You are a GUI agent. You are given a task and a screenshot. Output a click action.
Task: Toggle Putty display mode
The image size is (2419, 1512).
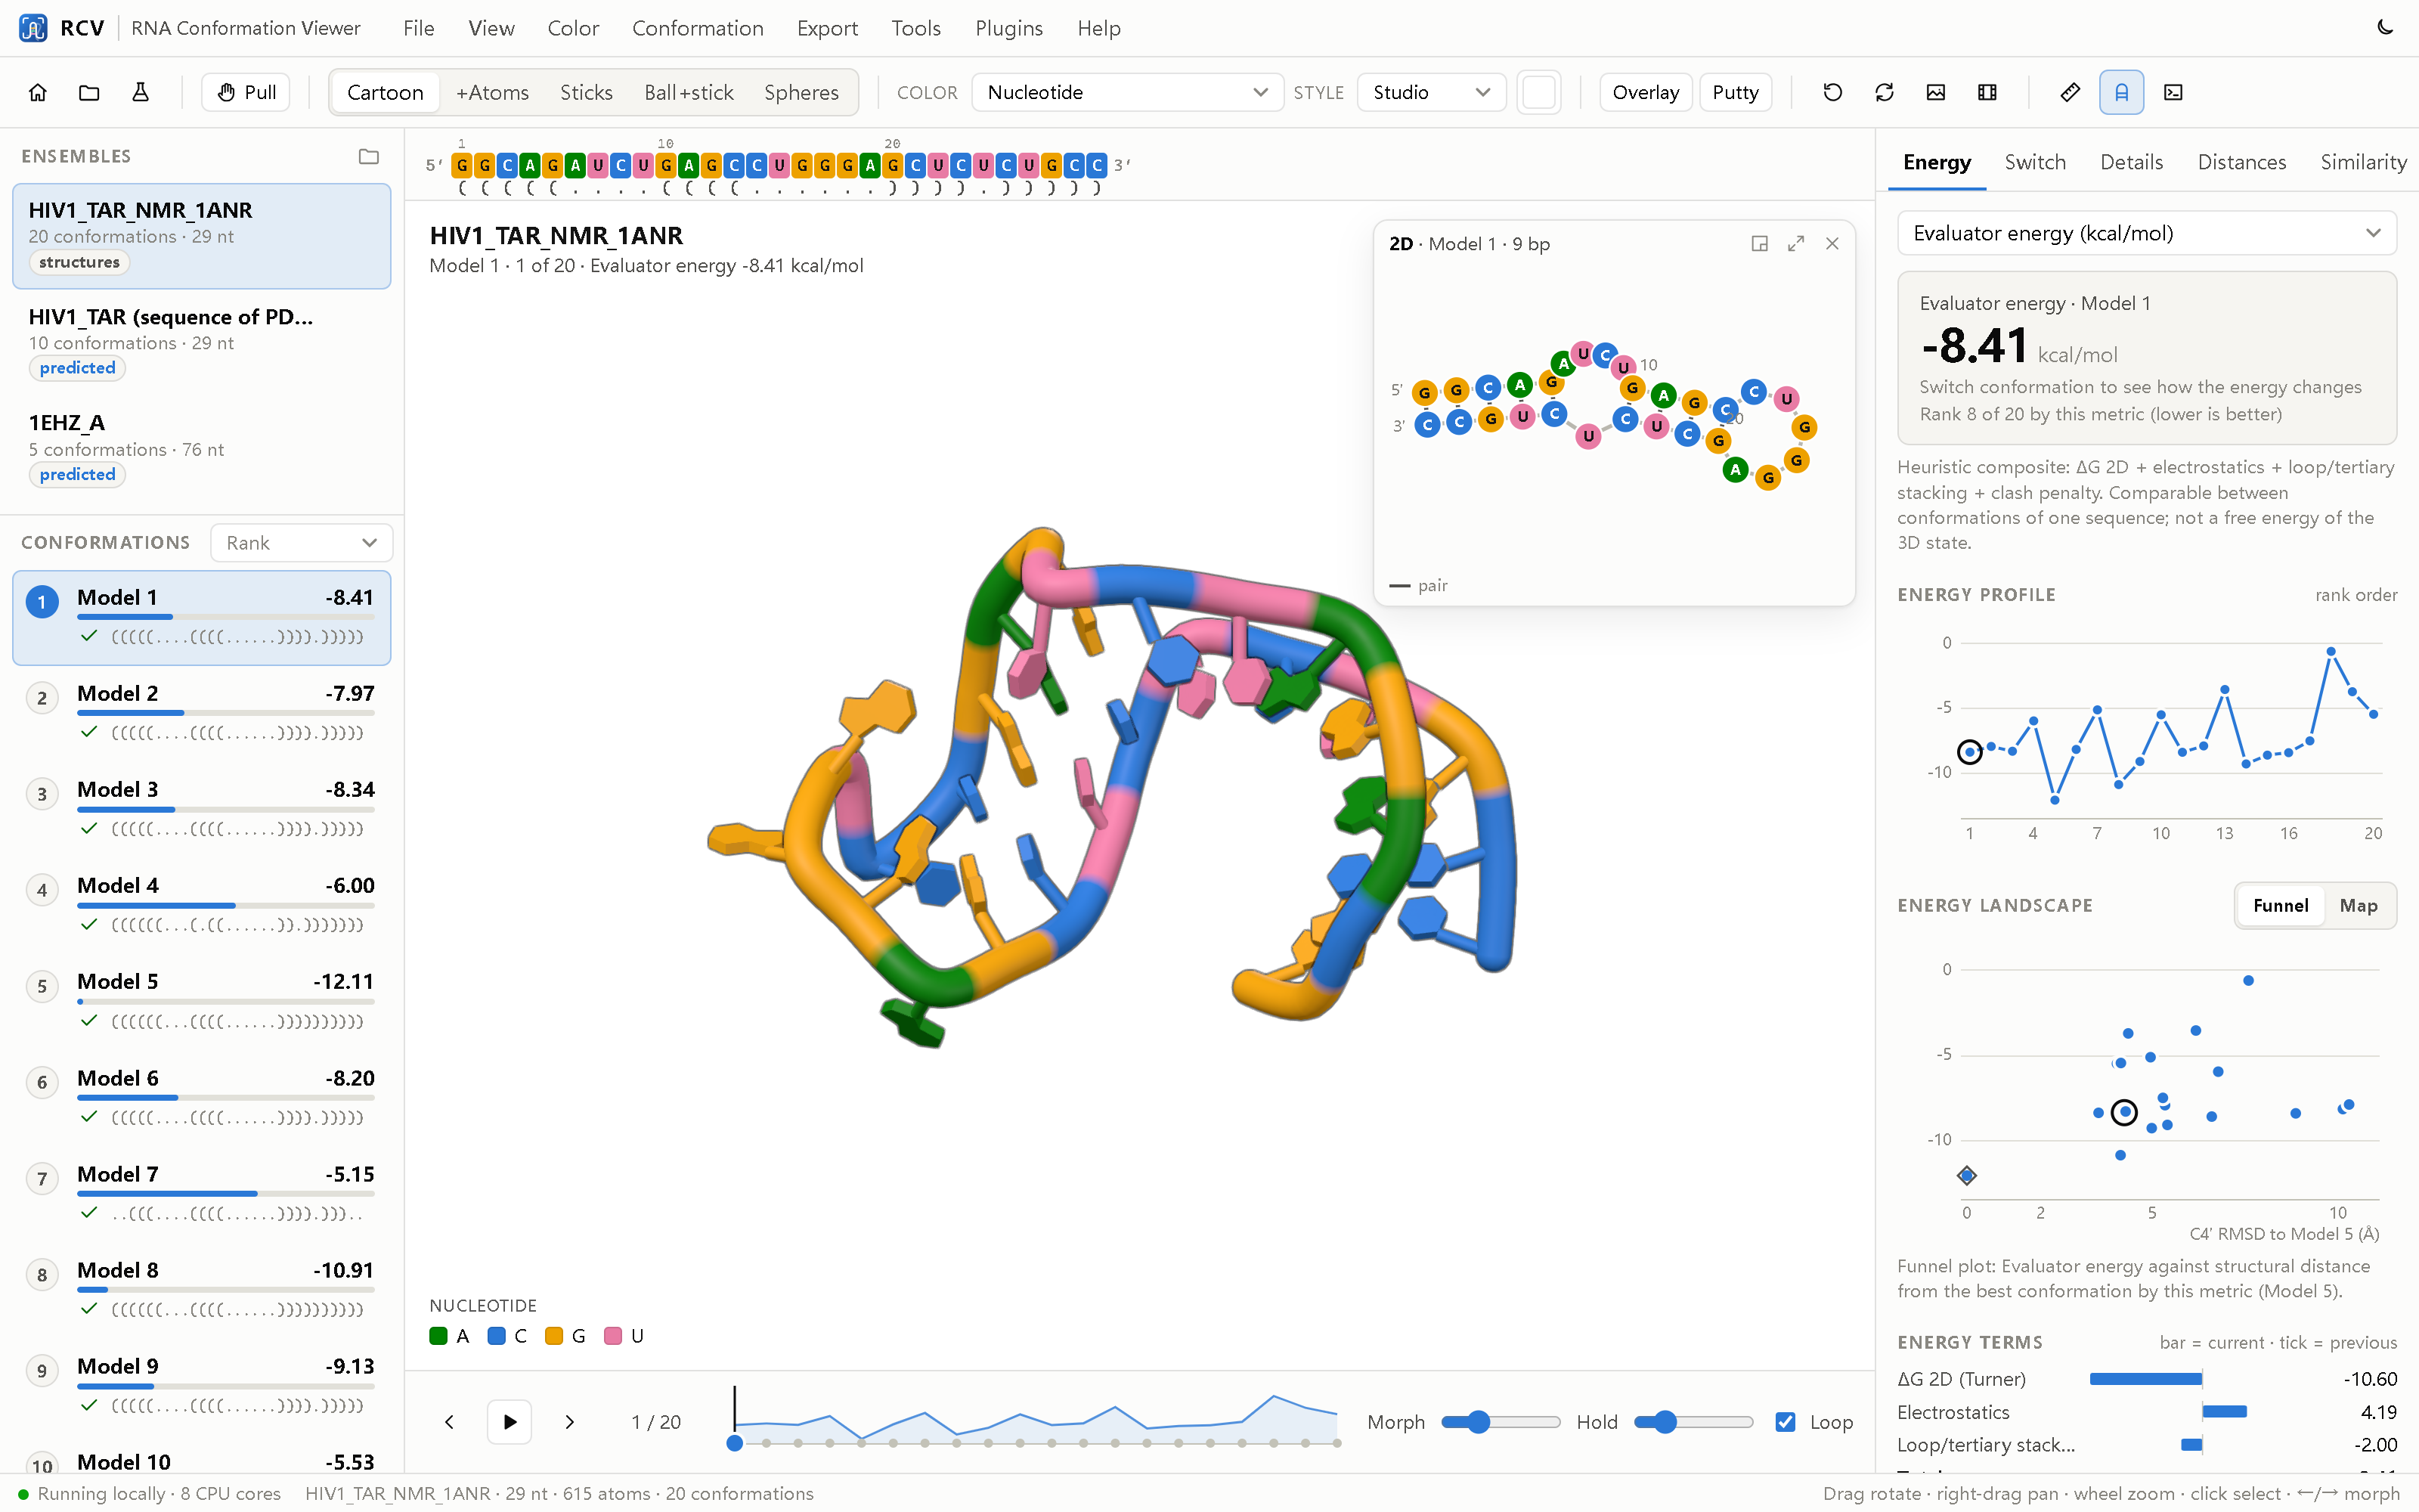pyautogui.click(x=1736, y=92)
